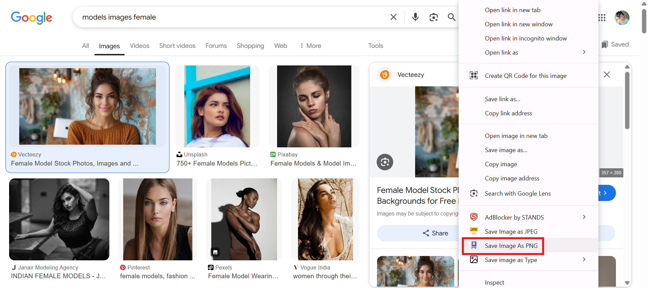This screenshot has width=648, height=288.
Task: Click the Share button
Action: [x=435, y=233]
